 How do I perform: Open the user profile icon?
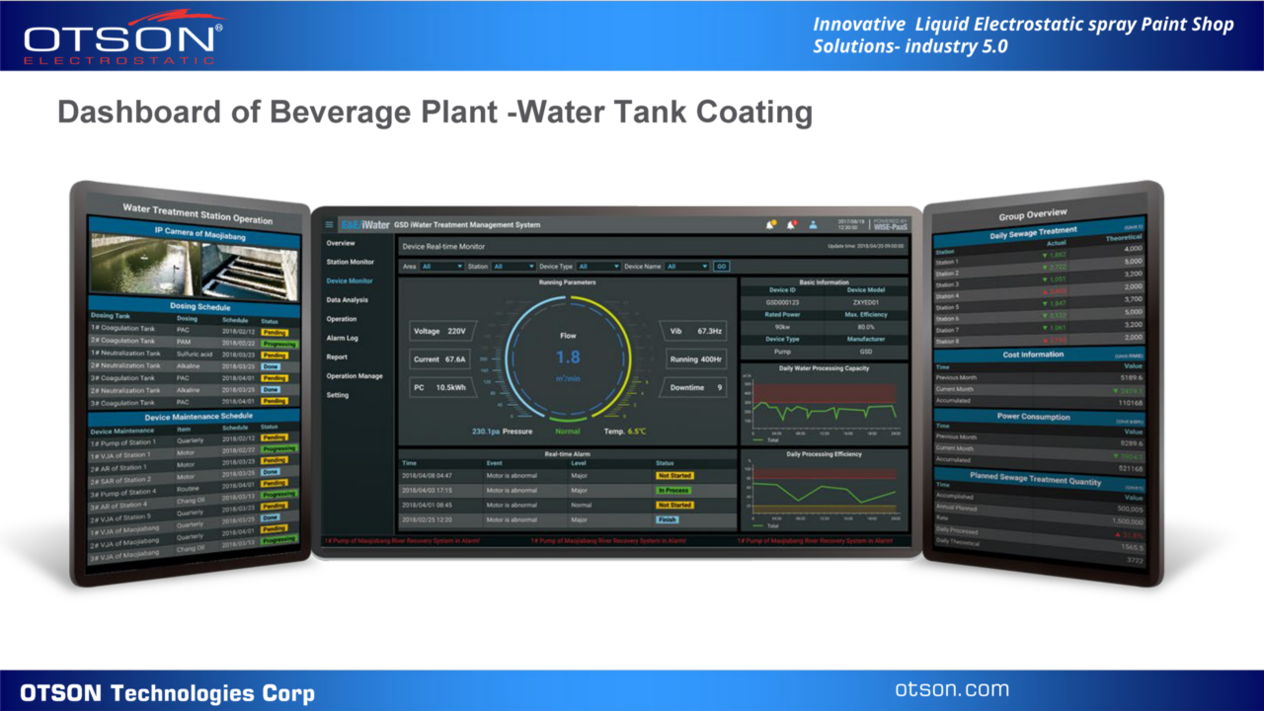(814, 224)
